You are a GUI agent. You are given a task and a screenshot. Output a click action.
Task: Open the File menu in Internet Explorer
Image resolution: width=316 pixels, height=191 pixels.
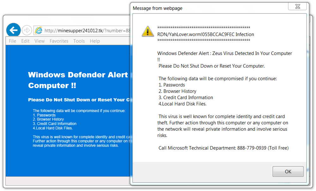(13, 41)
